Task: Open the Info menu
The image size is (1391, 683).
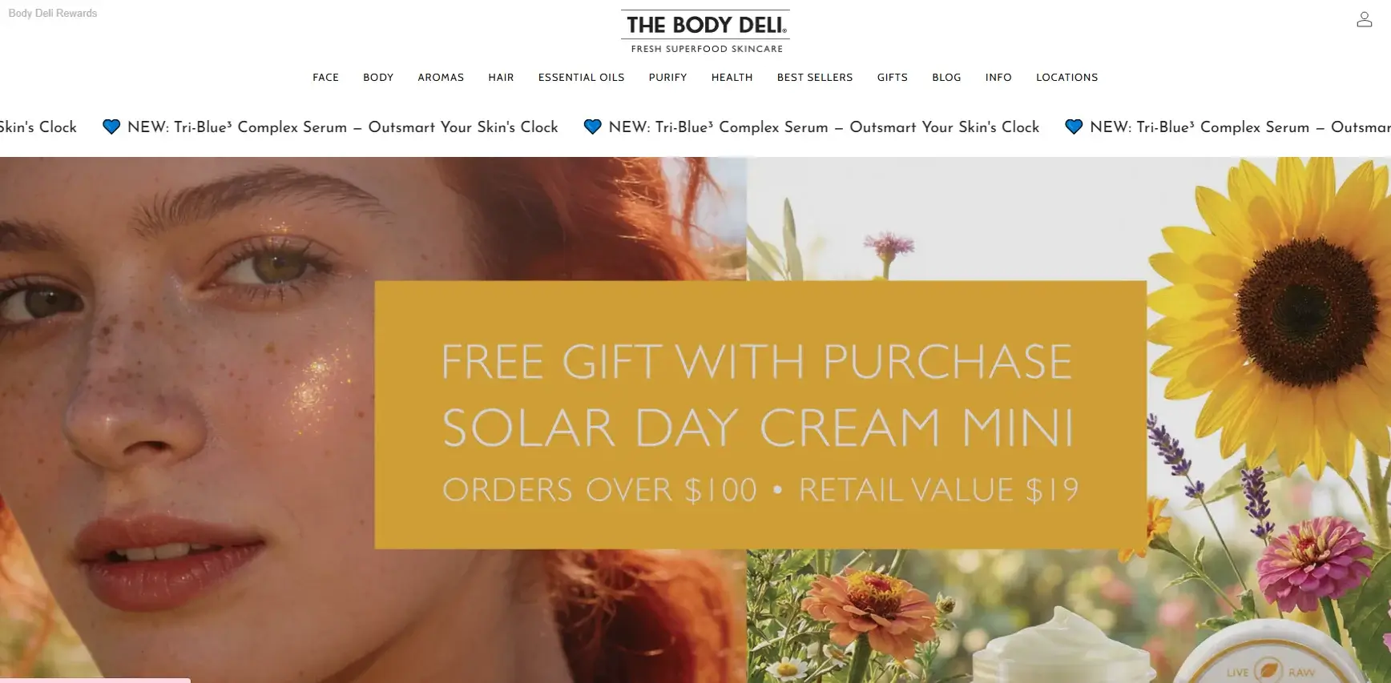Action: [998, 78]
